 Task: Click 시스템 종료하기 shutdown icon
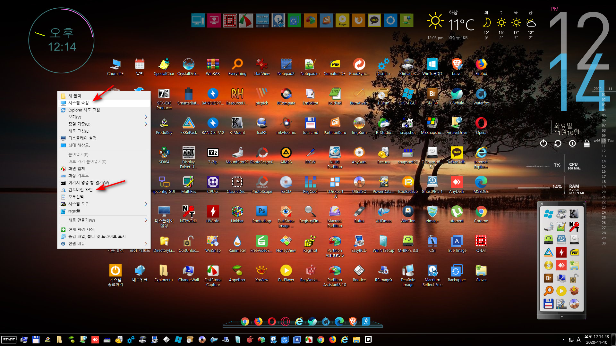point(115,276)
